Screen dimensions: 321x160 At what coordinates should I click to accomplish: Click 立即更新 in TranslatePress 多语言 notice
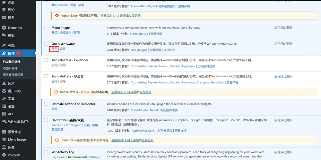145,92
